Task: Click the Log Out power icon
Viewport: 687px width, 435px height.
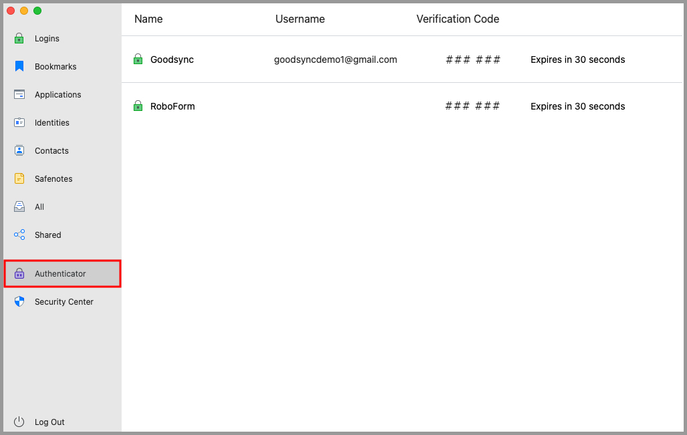Action: 19,422
